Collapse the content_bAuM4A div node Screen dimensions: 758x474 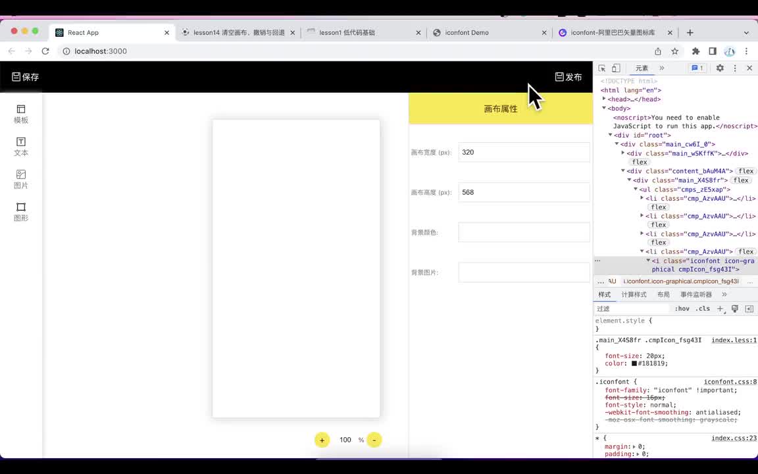pos(623,171)
